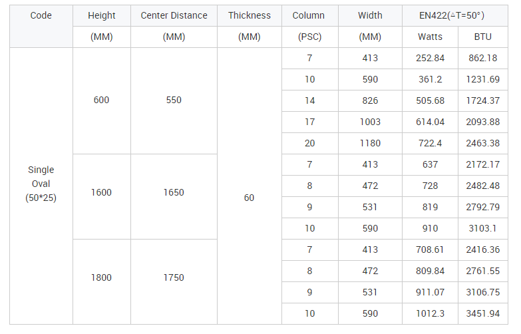
Task: Select the Thickness header cell
Action: (x=250, y=15)
